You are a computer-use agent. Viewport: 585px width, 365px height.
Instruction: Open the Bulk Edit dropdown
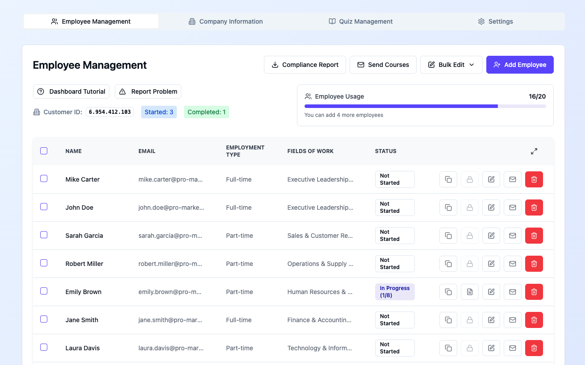451,64
